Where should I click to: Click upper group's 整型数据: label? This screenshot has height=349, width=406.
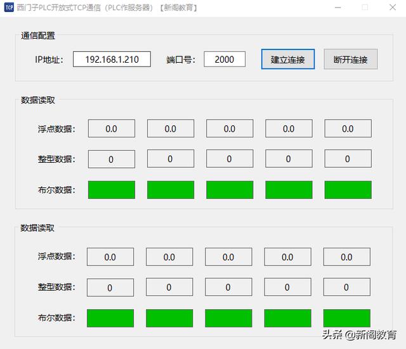[56, 159]
